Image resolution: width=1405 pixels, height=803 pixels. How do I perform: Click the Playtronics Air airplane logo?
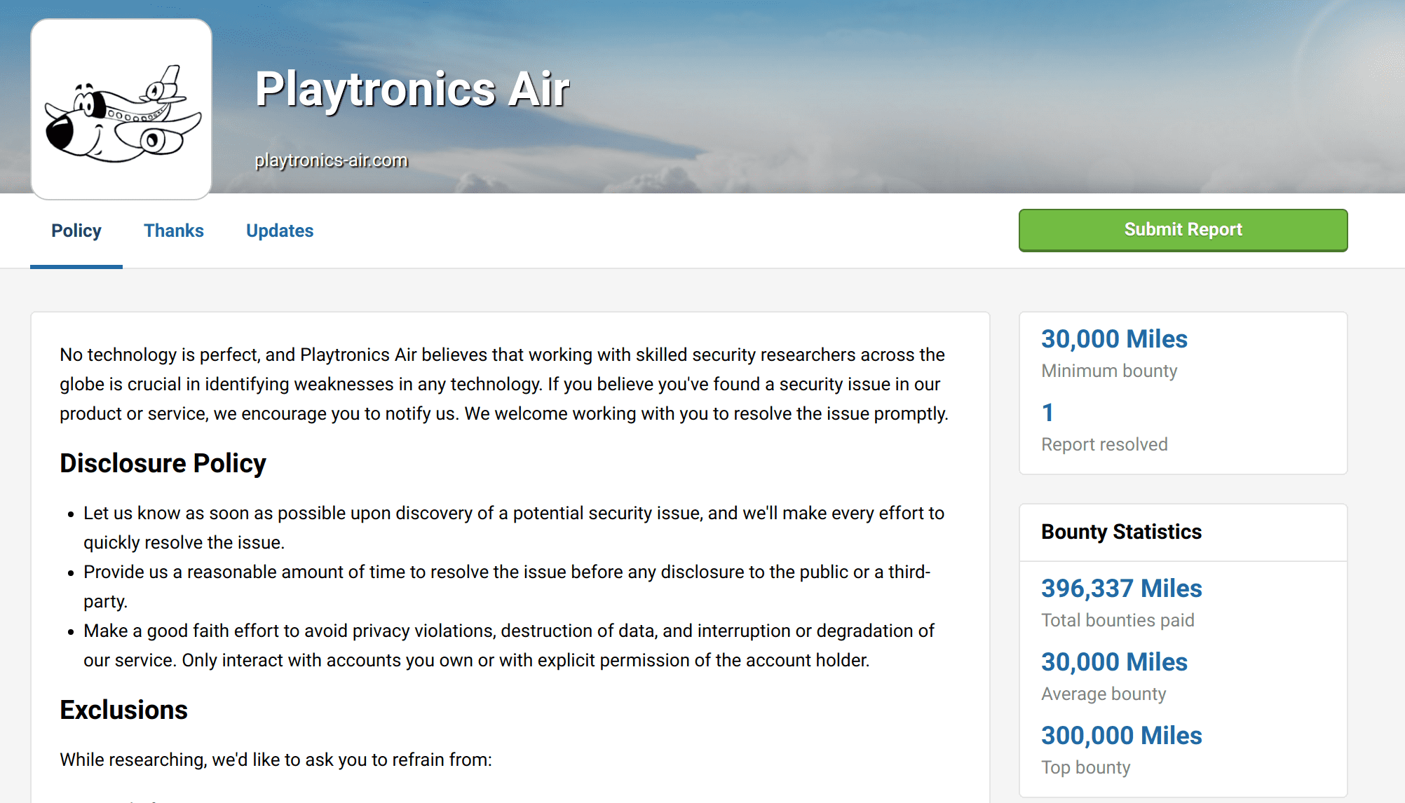pos(121,109)
